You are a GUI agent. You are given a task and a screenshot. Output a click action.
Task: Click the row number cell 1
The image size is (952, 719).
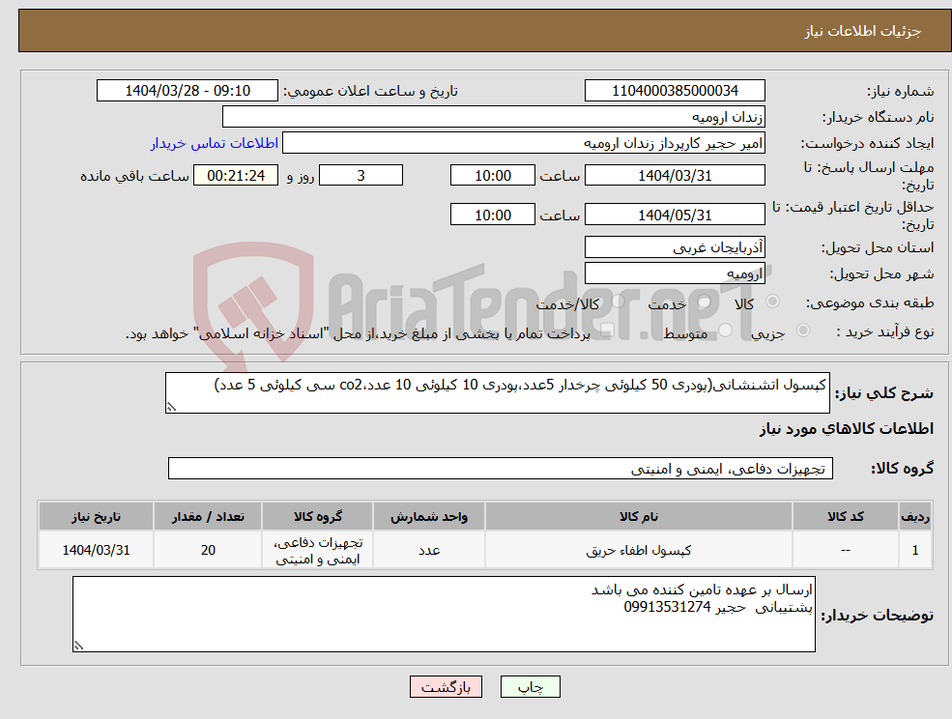coord(915,550)
